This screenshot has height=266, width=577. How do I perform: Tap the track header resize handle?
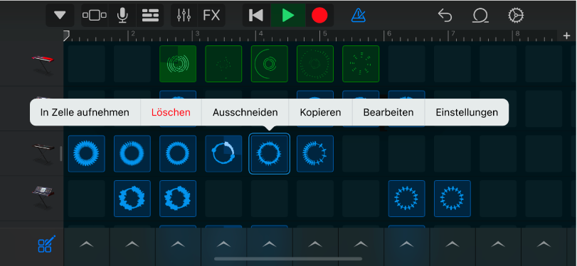[x=61, y=154]
